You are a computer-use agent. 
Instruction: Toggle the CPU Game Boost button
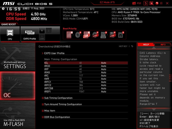[x=10, y=34]
